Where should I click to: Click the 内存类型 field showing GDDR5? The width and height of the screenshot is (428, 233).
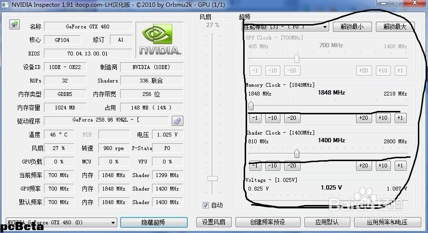[65, 94]
